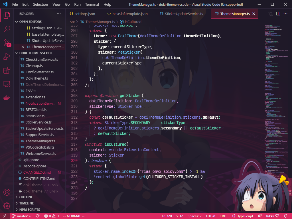The width and height of the screenshot is (292, 219).
Task: Open the Terminal menu
Action: click(x=92, y=4)
